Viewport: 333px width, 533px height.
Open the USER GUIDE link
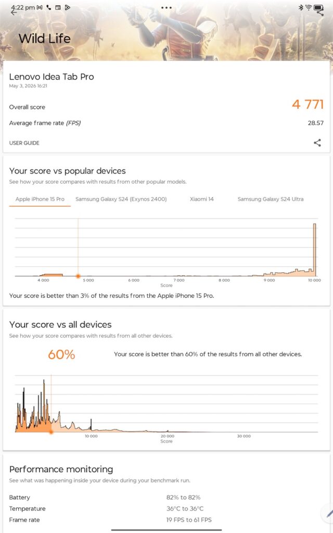pos(24,143)
